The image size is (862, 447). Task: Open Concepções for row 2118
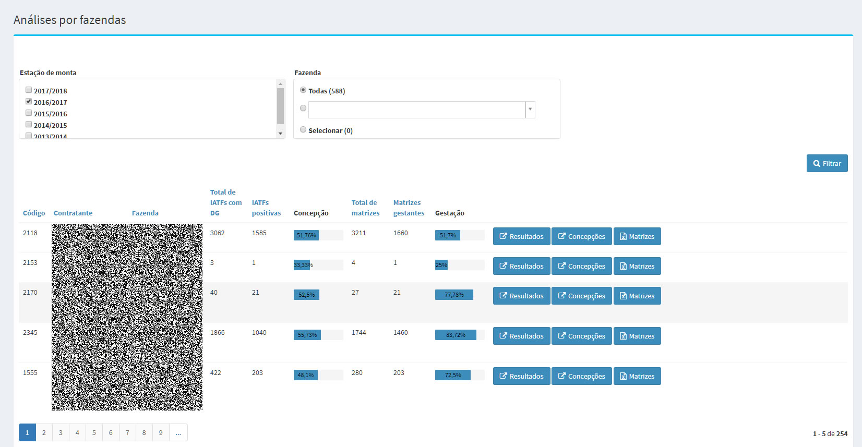[x=582, y=236]
